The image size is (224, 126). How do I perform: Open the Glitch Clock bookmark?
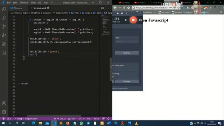point(164,13)
